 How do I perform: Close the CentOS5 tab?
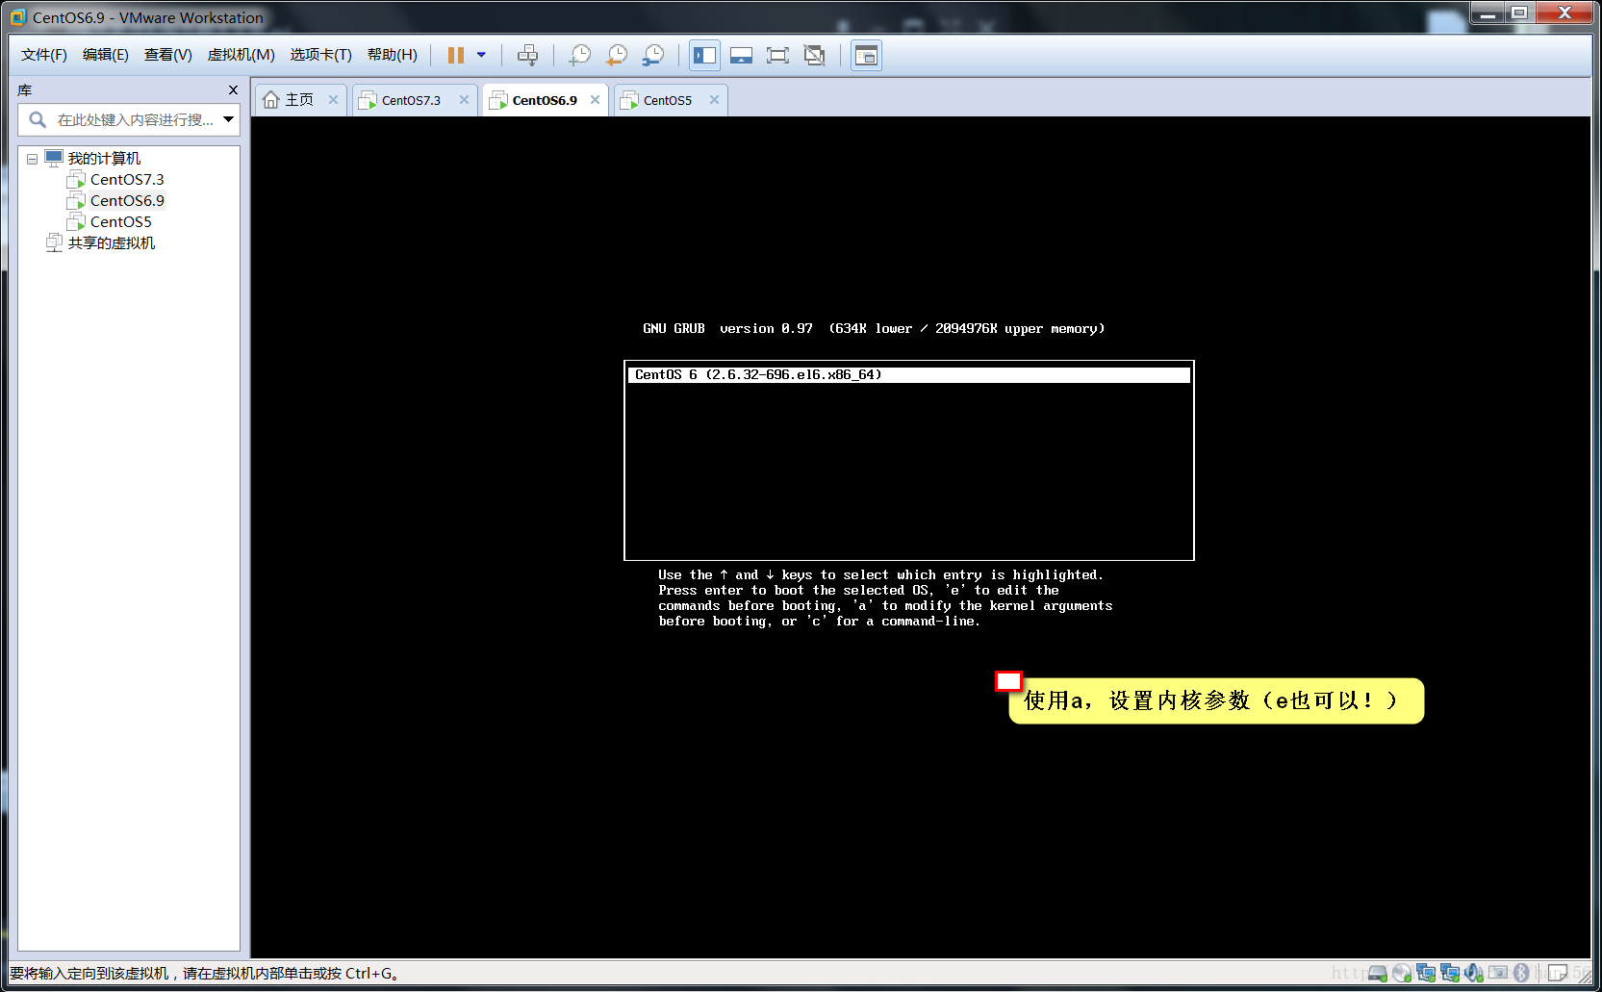point(714,99)
